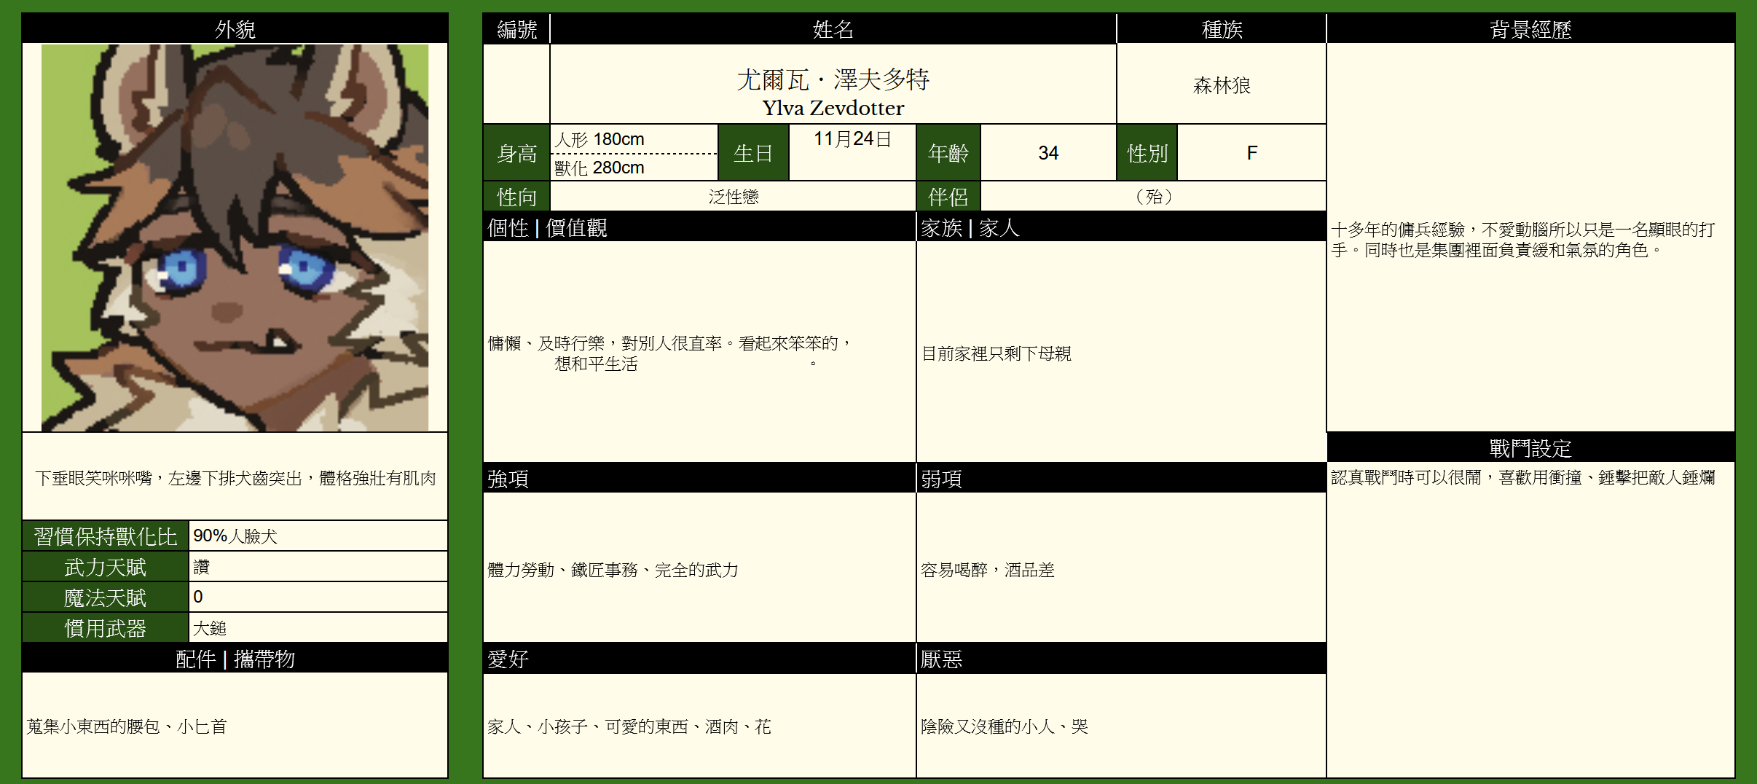Click the beast-form height '獸化 280cm' cell
Image resolution: width=1757 pixels, height=784 pixels.
tap(634, 168)
